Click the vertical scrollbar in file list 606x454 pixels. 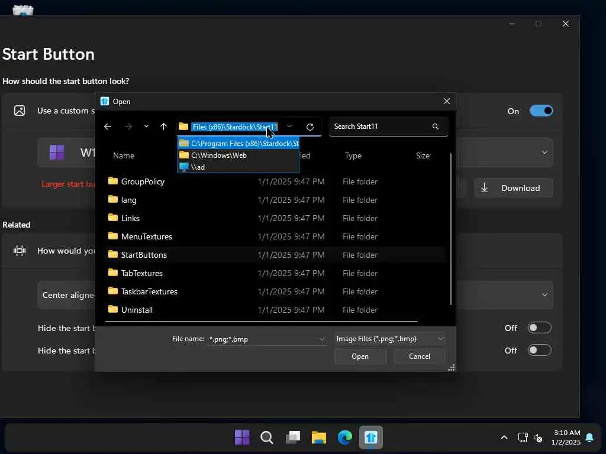click(x=450, y=229)
